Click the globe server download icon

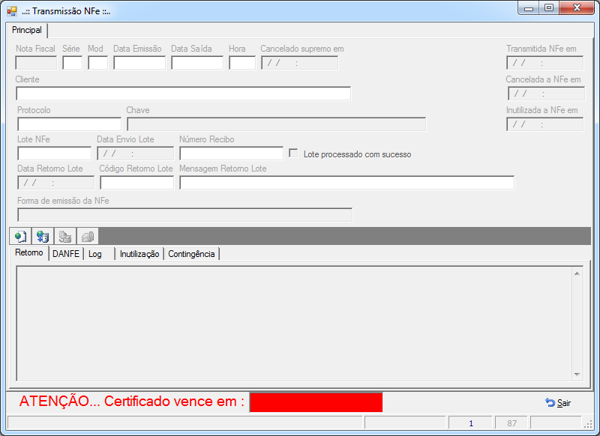coord(43,237)
